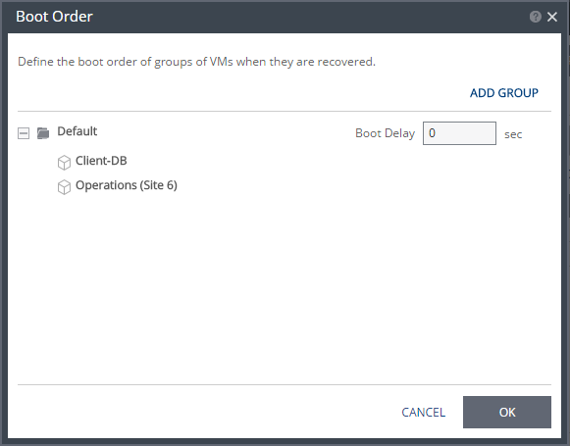Viewport: 570px width, 446px height.
Task: Select the Default group folder icon
Action: [x=43, y=133]
